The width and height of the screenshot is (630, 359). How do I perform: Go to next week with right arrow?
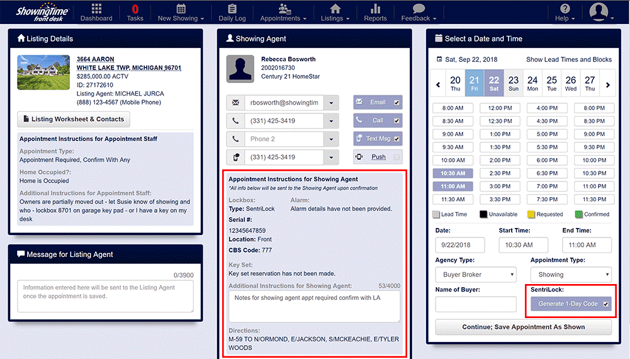(x=607, y=85)
